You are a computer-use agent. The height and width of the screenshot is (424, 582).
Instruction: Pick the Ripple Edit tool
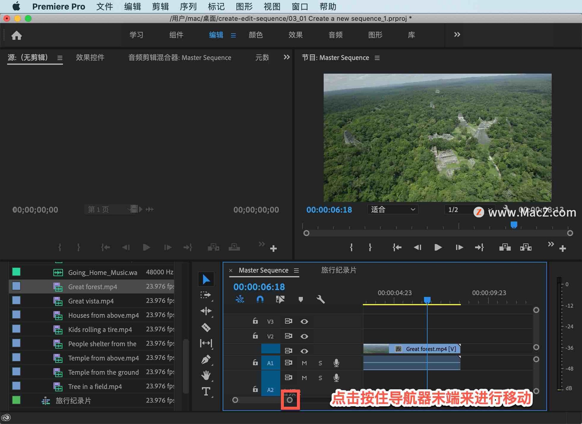click(x=206, y=311)
